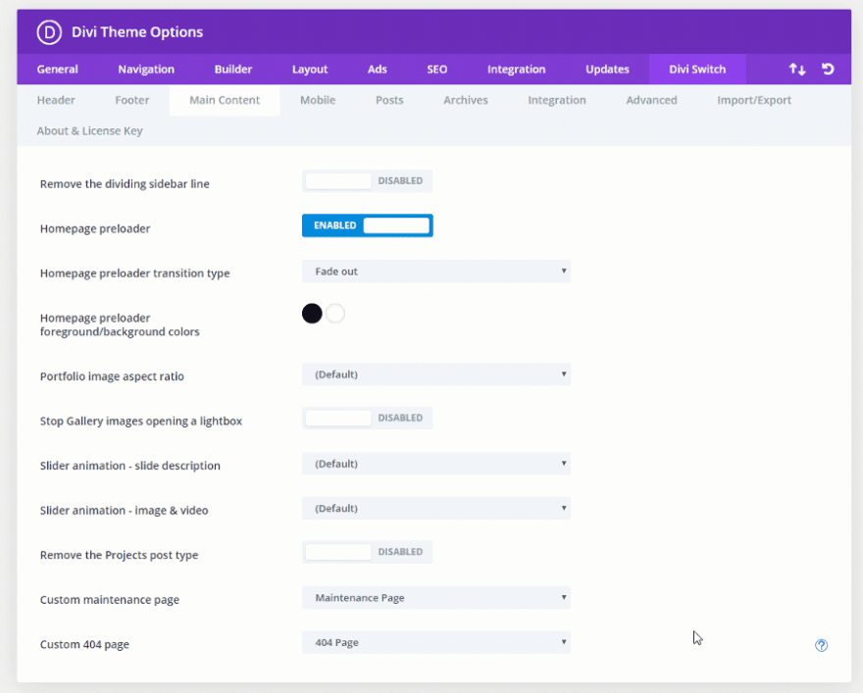Open the Layout tab
The height and width of the screenshot is (693, 863).
coord(310,70)
